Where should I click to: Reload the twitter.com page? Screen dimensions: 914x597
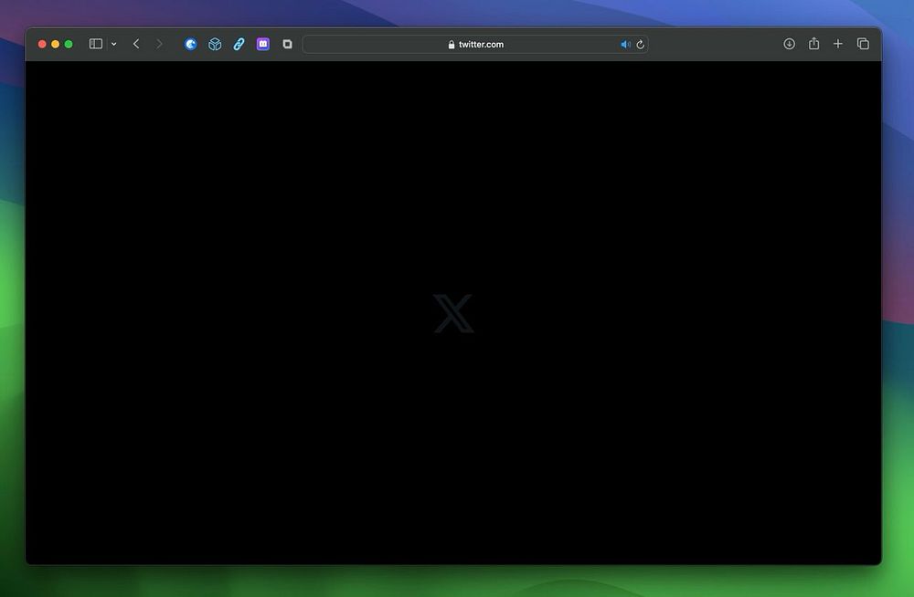[640, 44]
